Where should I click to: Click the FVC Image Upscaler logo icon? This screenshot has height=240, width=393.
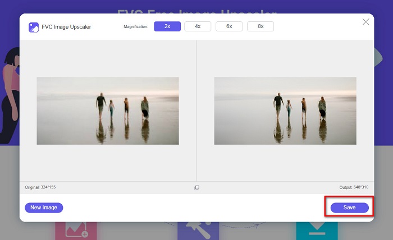click(x=34, y=27)
